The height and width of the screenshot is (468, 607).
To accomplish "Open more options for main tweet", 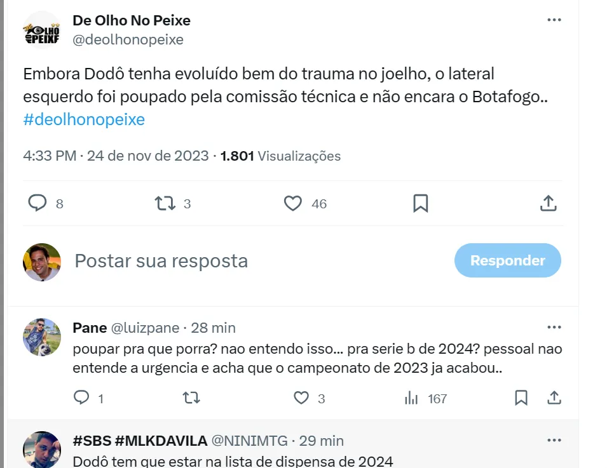I will [554, 20].
